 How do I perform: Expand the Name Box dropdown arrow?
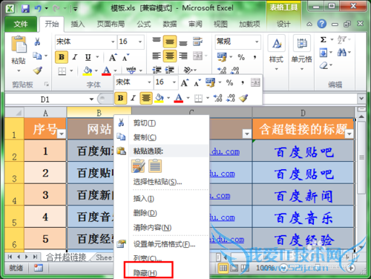click(91, 99)
